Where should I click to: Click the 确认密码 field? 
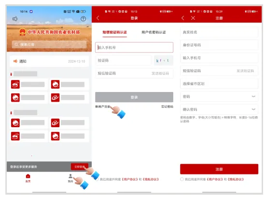219,109
